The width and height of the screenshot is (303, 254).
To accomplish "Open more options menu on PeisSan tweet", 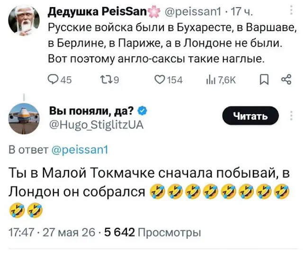I will 291,10.
